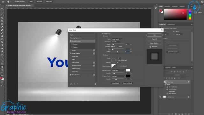Add another Inner Shadow with plus icon
The height and width of the screenshot is (115, 204).
pos(94,53)
